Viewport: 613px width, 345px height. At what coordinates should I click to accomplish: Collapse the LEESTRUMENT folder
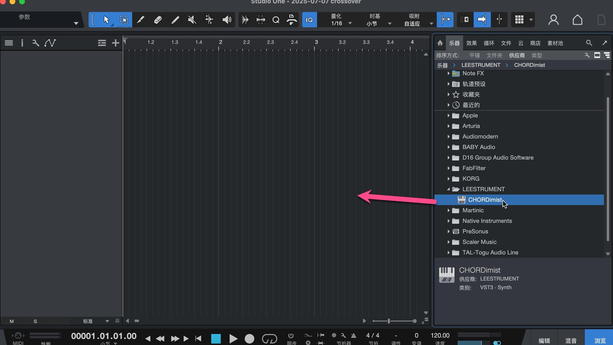448,189
